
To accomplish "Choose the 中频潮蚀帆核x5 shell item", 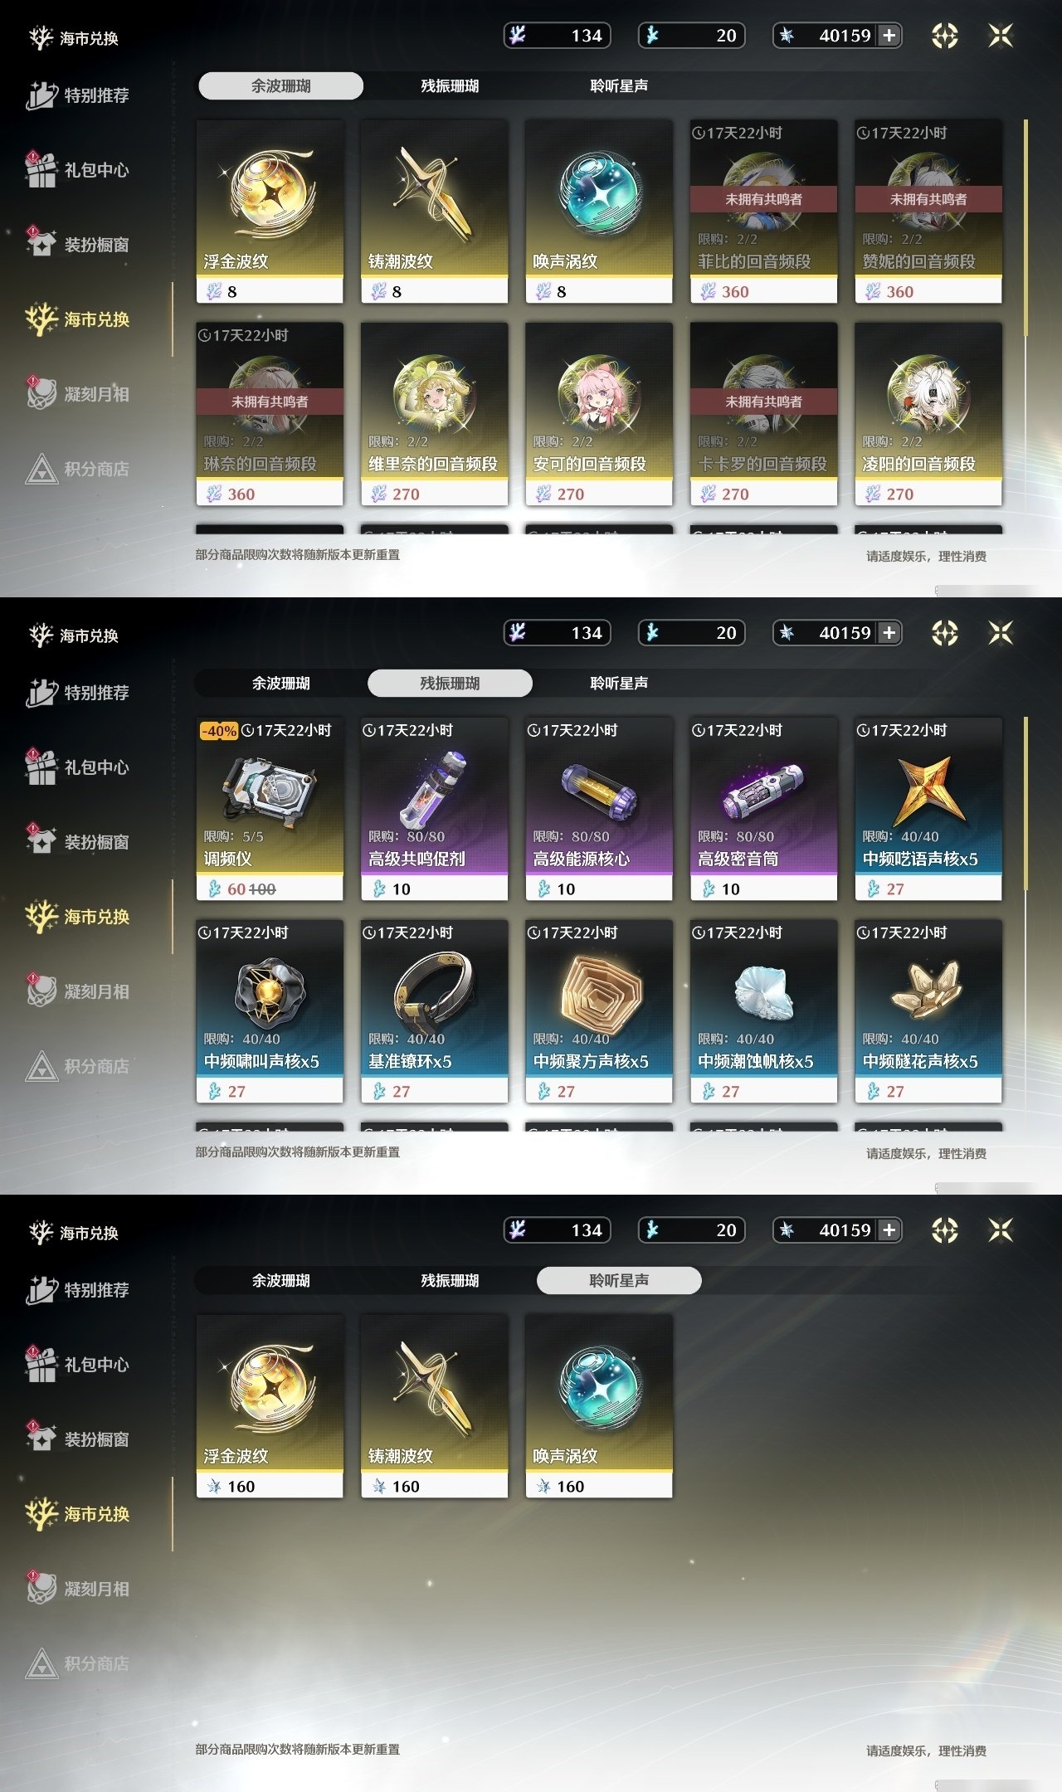I will point(763,1011).
